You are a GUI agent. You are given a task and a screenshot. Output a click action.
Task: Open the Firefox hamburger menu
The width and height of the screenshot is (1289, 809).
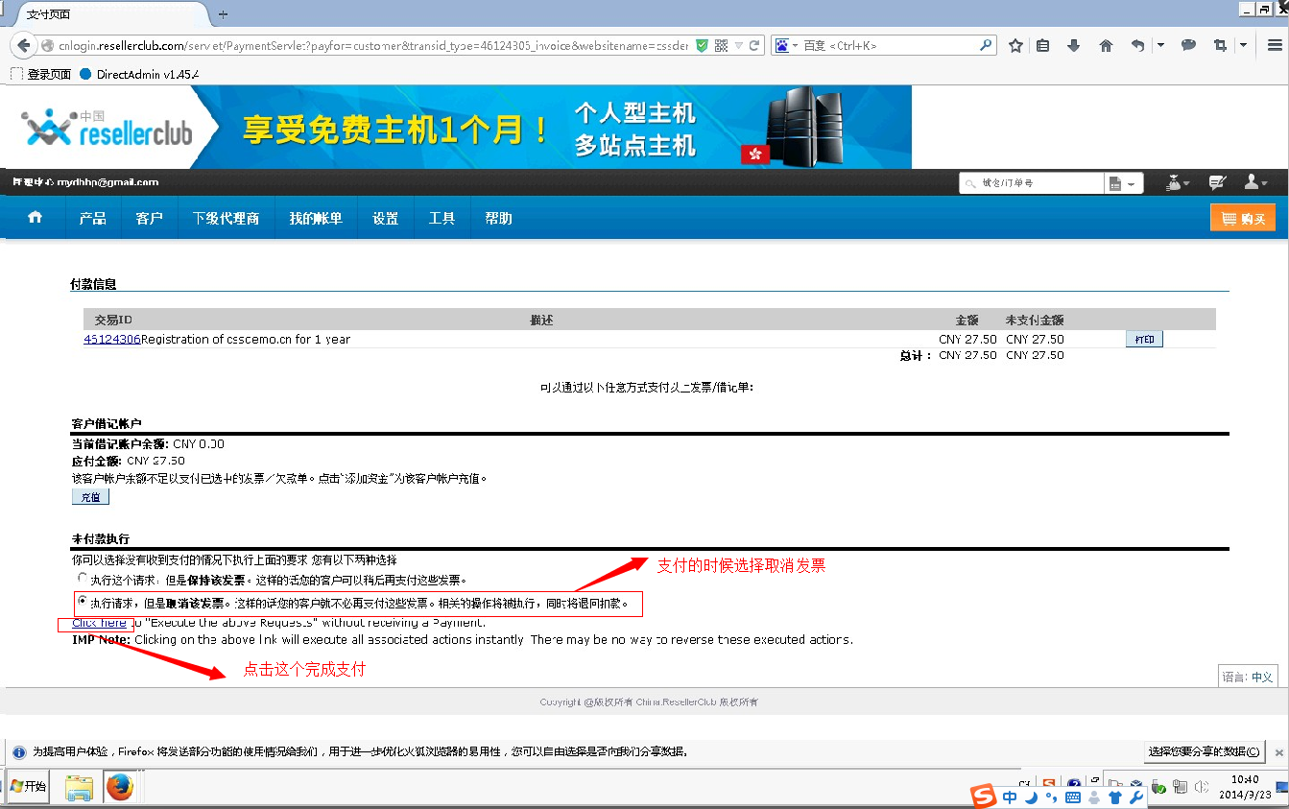pos(1274,45)
